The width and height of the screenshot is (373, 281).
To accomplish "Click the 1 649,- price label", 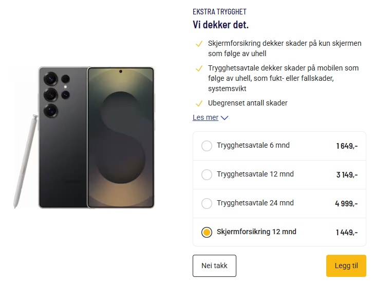I will click(x=347, y=146).
